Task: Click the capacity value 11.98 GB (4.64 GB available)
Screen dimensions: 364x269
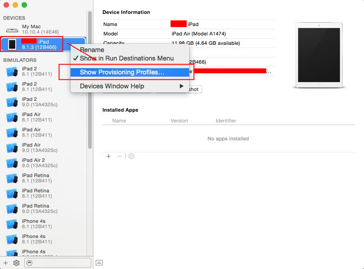Action: click(x=206, y=43)
